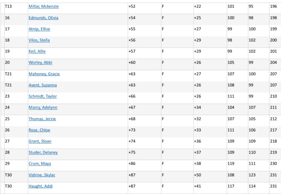The width and height of the screenshot is (281, 194).
Task: Open Schmidt, Taylor player link
Action: click(x=43, y=96)
